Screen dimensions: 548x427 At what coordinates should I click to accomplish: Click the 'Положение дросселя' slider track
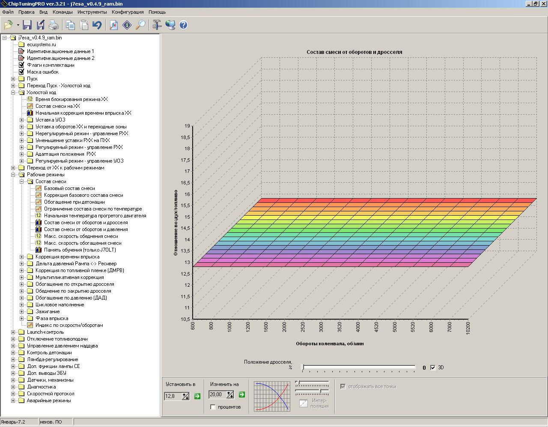click(359, 367)
